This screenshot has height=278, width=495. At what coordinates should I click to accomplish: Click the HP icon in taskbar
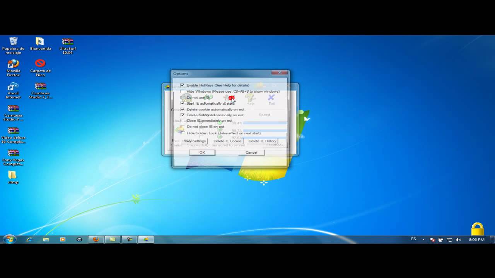pos(79,239)
